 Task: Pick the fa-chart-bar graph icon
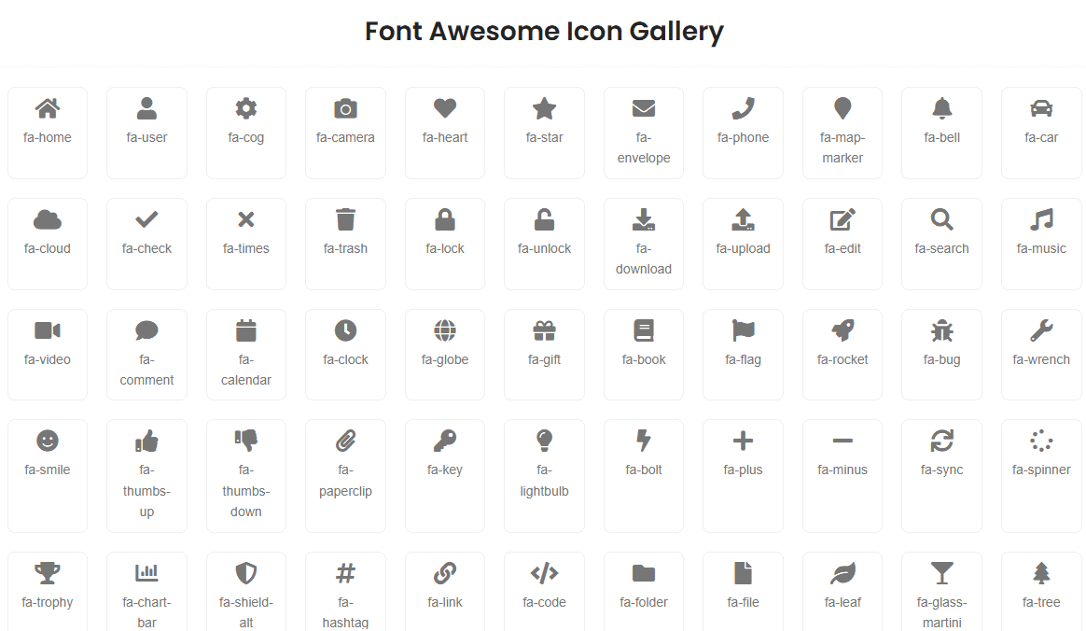(146, 573)
